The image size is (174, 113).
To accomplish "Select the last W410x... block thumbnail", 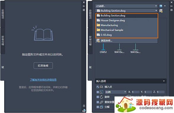I will pos(136,48).
